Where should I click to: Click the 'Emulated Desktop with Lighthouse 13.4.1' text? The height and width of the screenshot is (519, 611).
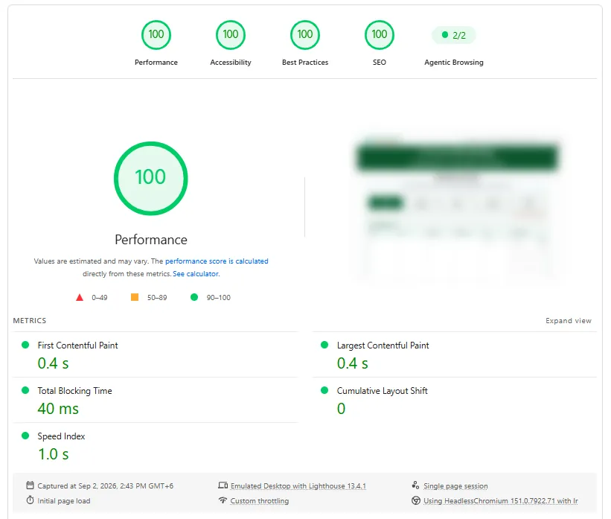click(x=298, y=485)
